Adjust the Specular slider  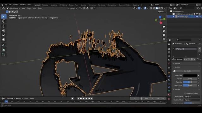click(x=190, y=82)
